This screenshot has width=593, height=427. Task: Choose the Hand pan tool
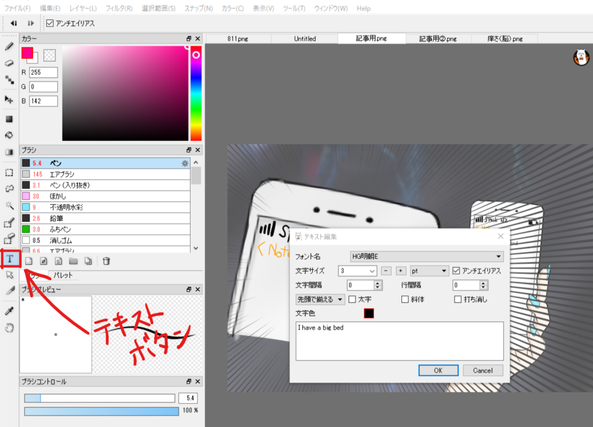(x=9, y=328)
